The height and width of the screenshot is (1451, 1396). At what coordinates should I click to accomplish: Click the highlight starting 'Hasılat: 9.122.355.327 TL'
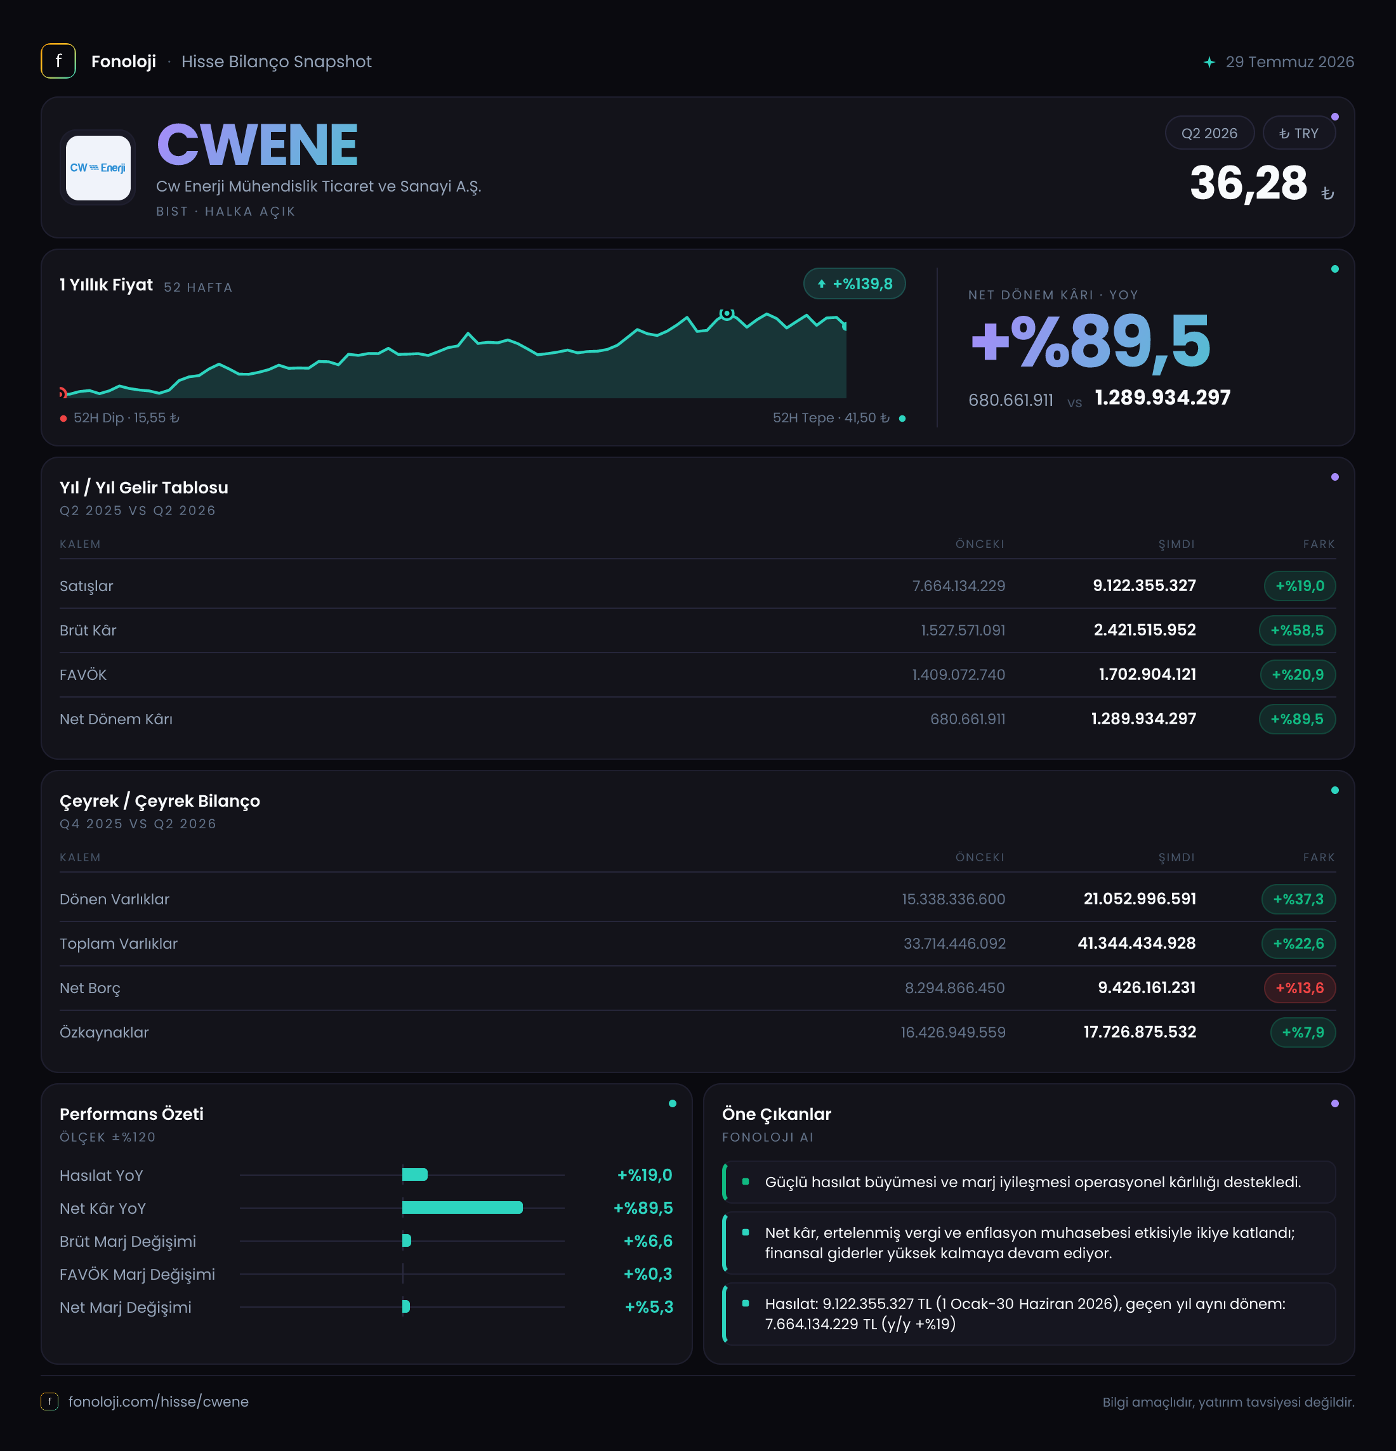pos(1029,1314)
